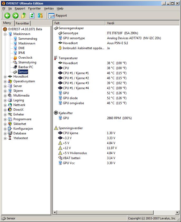The width and height of the screenshot is (181, 222).
Task: Switch to the Favoritter tab
Action: [22, 23]
